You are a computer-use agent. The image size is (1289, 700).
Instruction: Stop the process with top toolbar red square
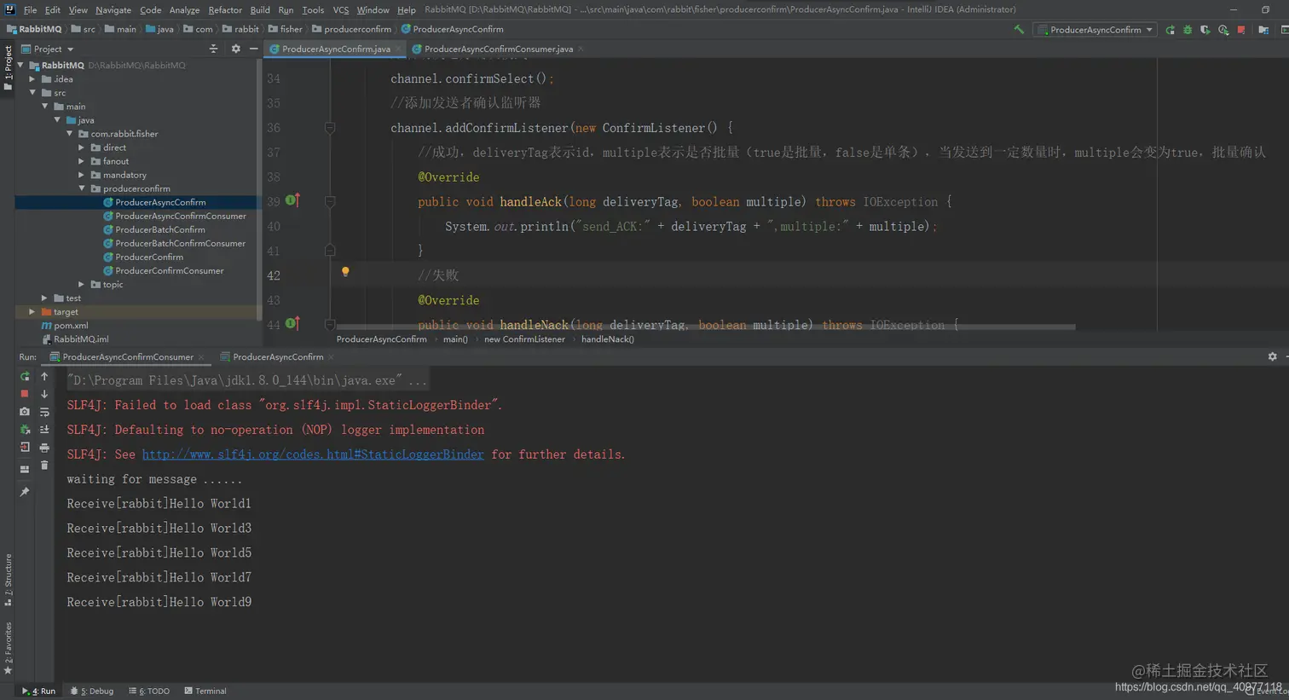[1241, 30]
